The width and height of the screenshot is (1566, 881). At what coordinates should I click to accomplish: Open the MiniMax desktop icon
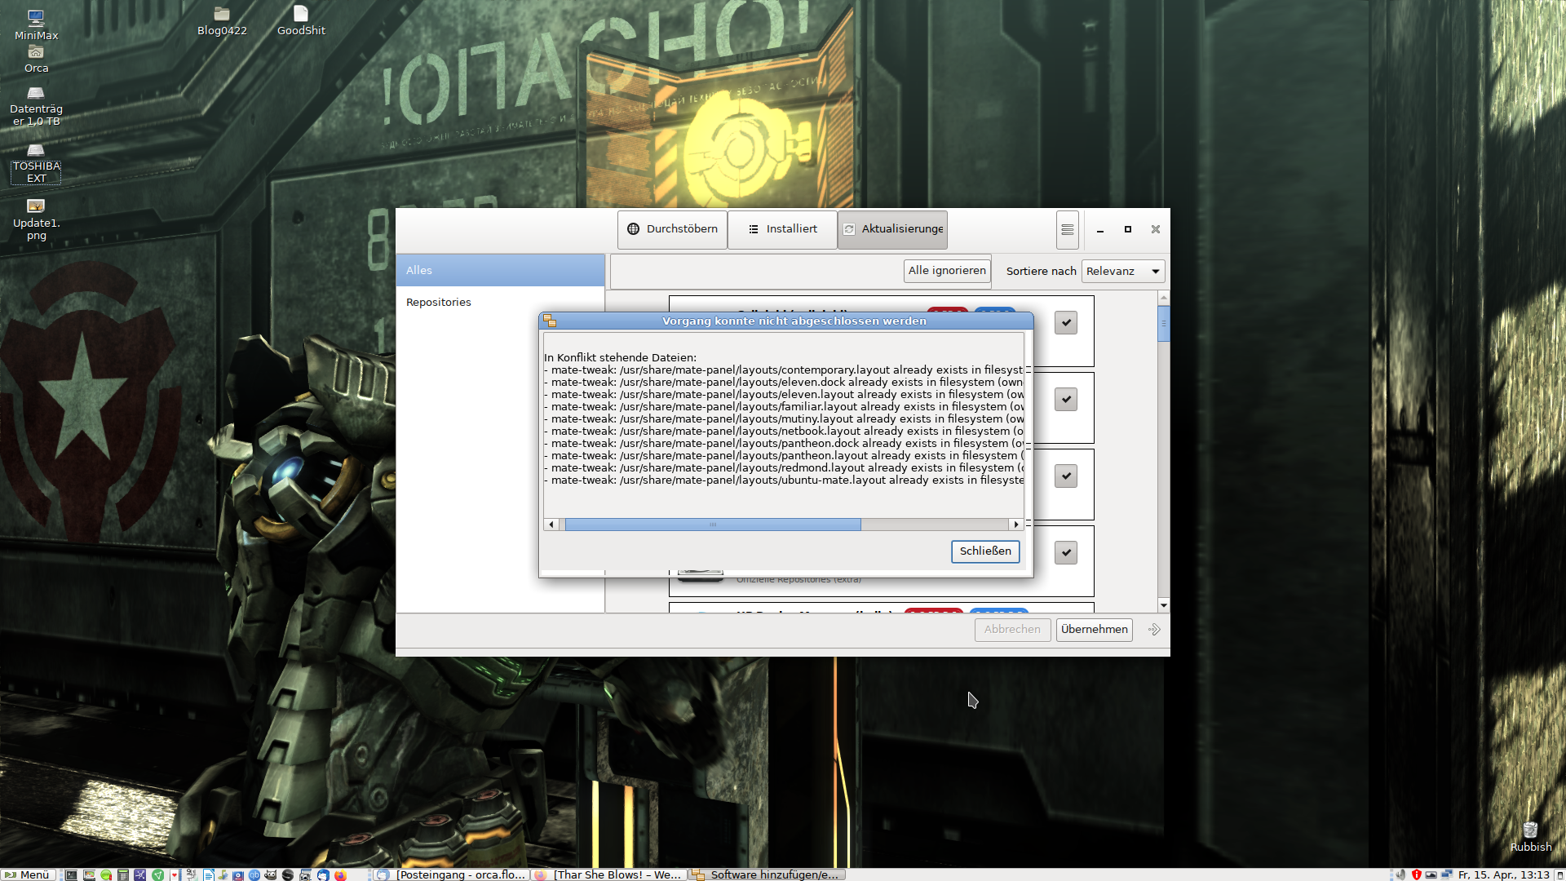(36, 24)
